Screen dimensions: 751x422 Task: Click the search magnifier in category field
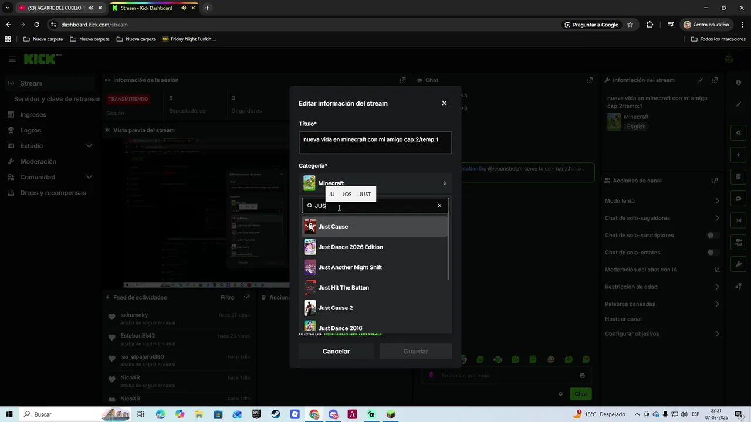(310, 206)
